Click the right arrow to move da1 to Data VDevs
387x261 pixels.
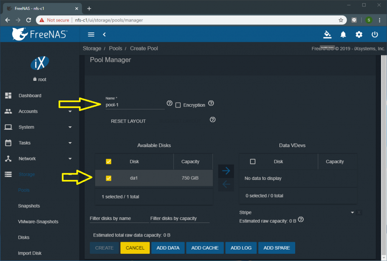coord(226,171)
